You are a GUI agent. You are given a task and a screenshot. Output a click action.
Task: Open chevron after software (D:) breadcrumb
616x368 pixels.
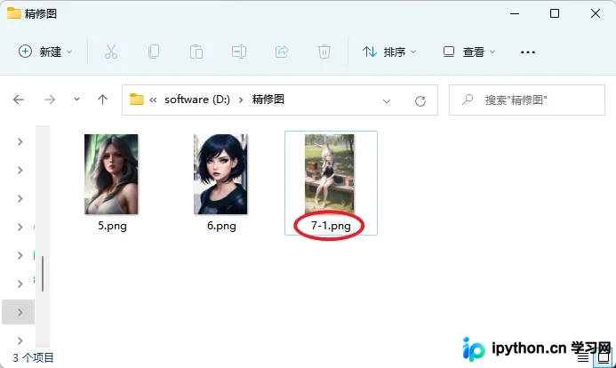coord(241,100)
